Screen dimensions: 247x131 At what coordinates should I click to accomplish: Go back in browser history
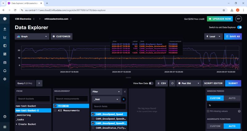[x=4, y=10]
